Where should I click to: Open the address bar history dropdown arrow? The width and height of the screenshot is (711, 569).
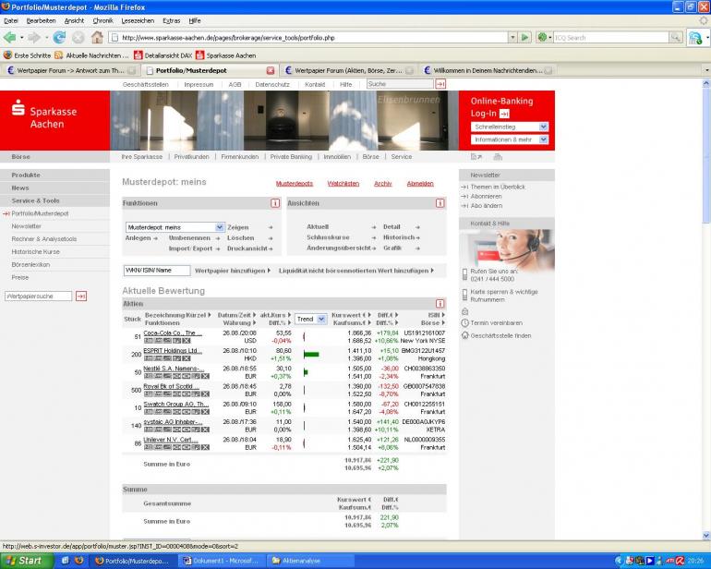[512, 38]
